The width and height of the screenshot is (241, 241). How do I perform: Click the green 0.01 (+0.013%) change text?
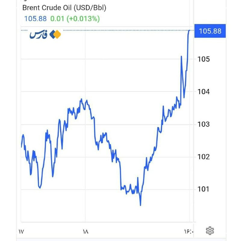click(75, 19)
